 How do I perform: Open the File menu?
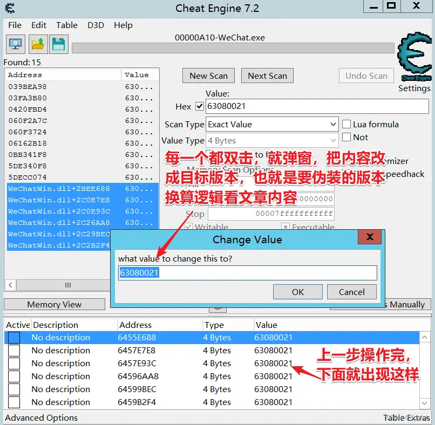(15, 25)
